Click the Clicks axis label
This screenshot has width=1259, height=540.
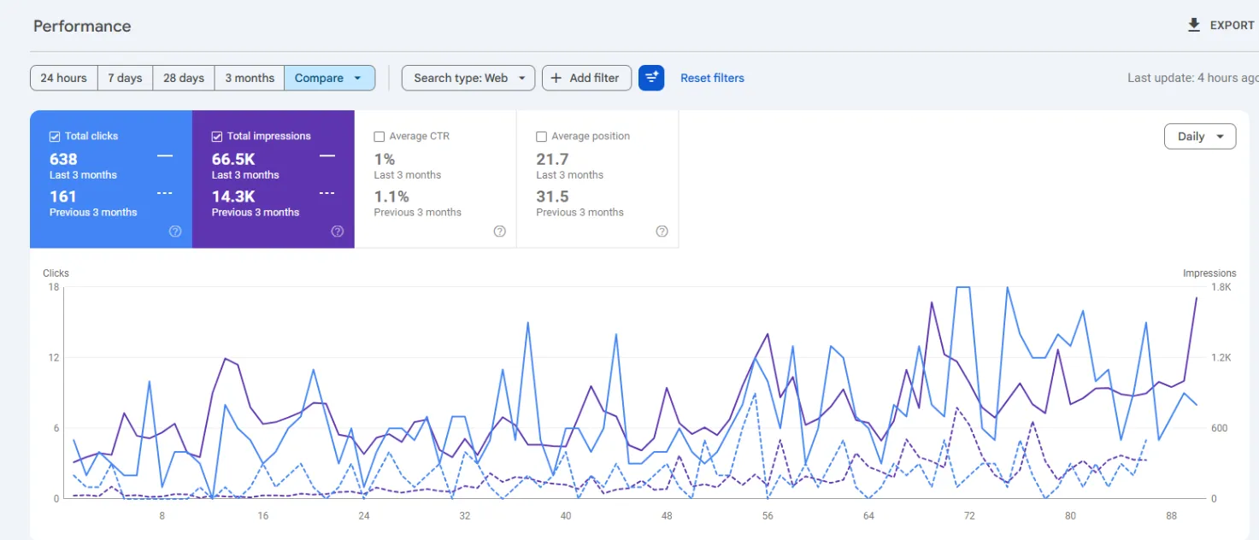pos(56,273)
